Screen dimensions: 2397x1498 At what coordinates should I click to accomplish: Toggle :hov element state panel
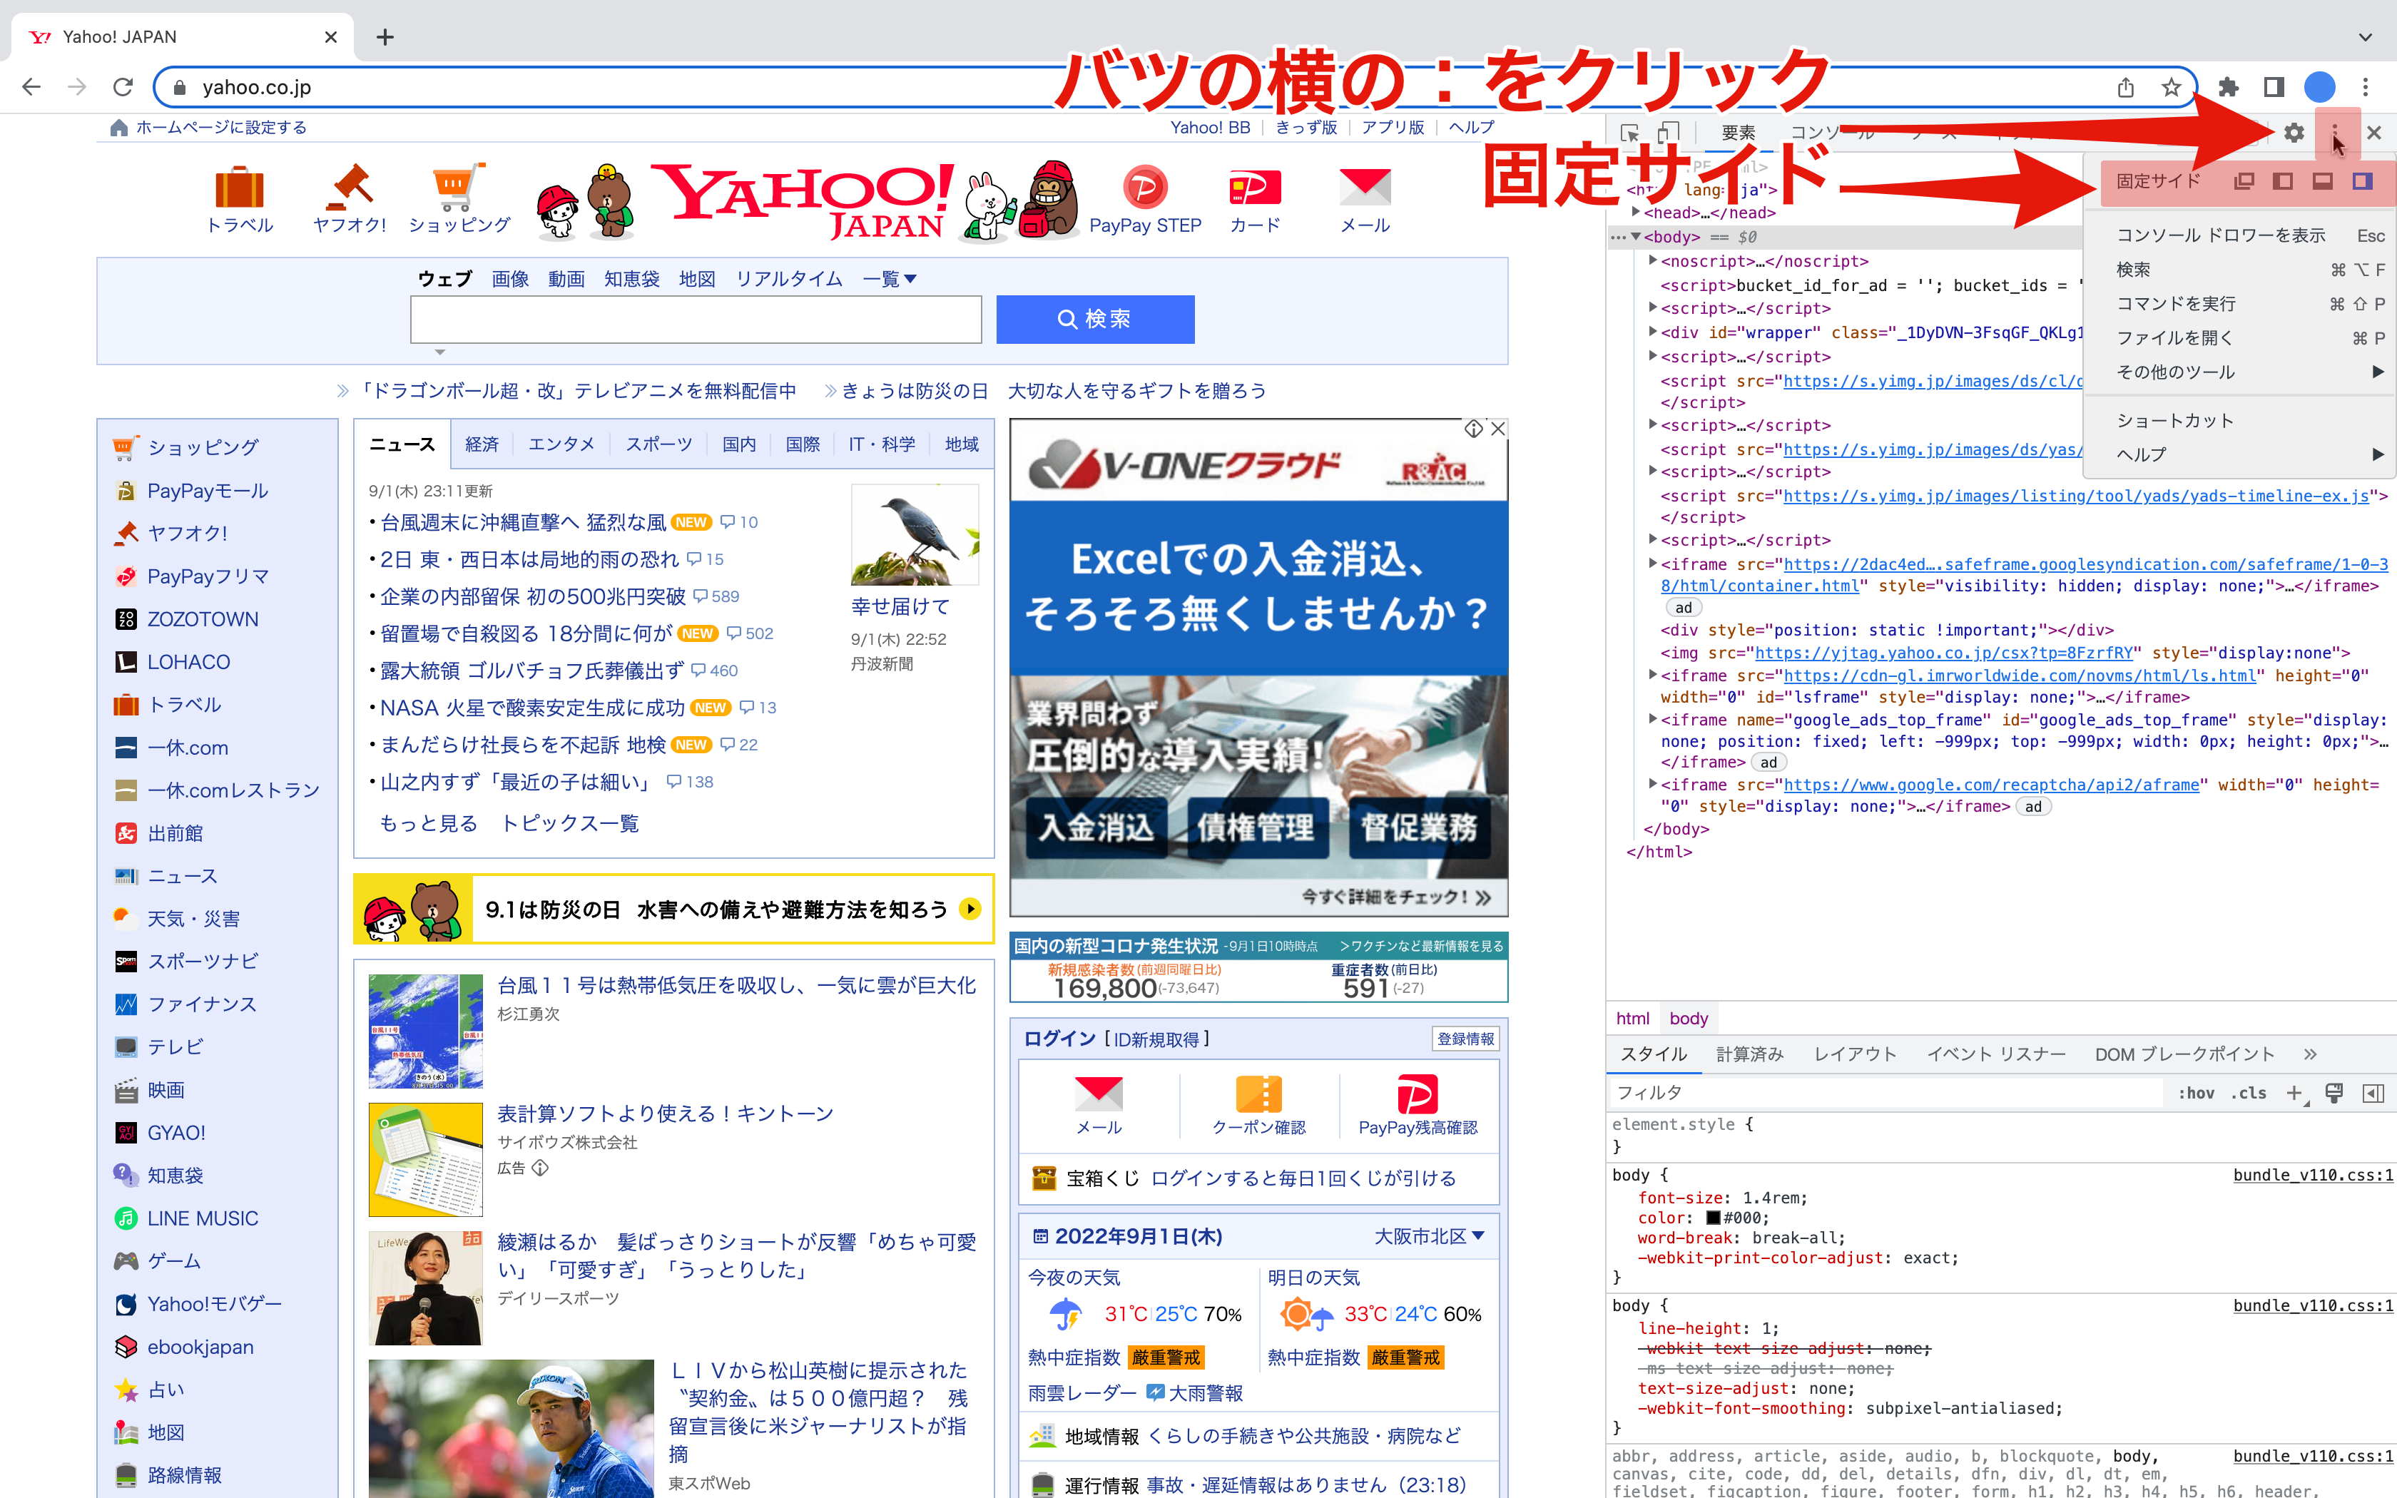point(2196,1093)
